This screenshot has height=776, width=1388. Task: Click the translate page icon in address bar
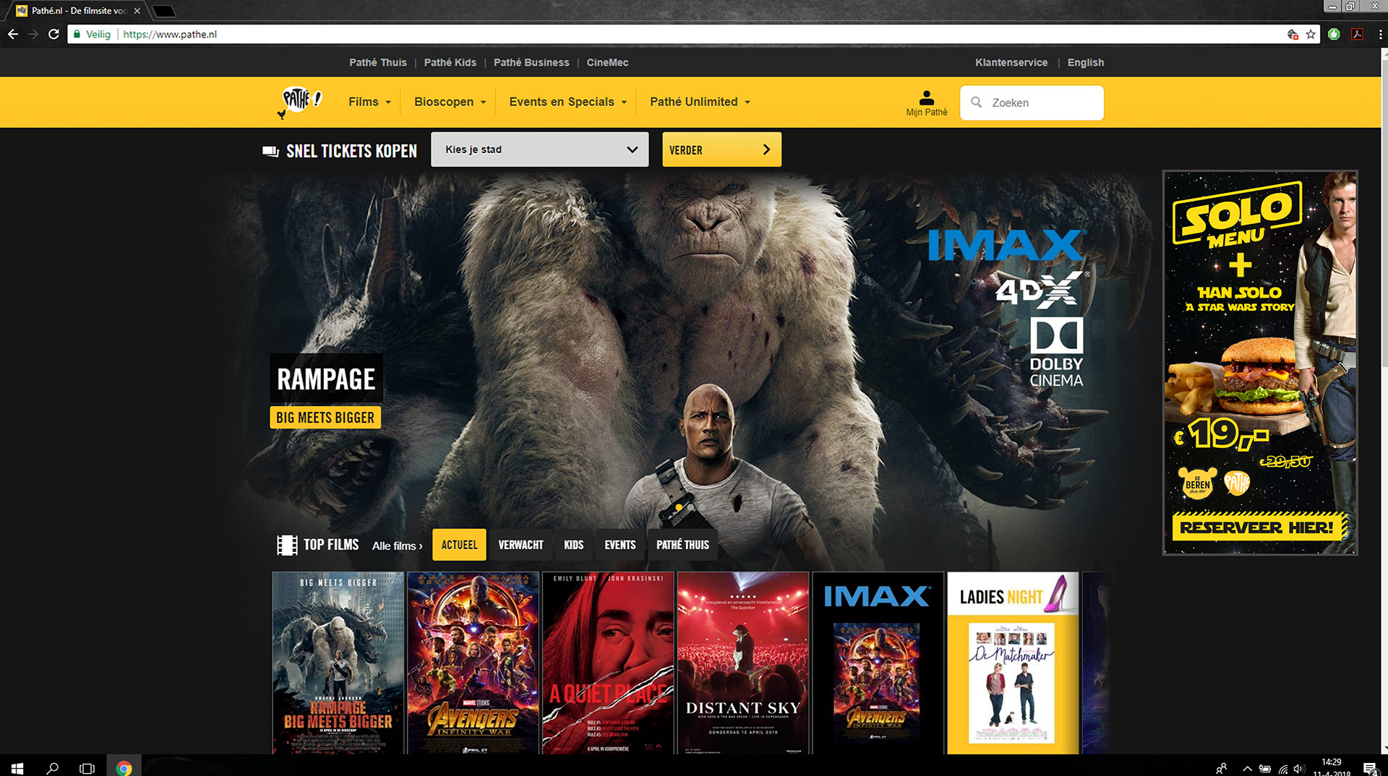tap(1293, 34)
